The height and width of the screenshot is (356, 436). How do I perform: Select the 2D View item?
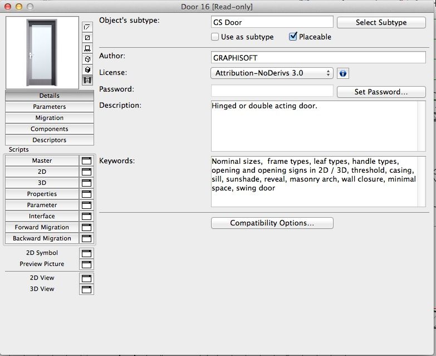click(42, 278)
